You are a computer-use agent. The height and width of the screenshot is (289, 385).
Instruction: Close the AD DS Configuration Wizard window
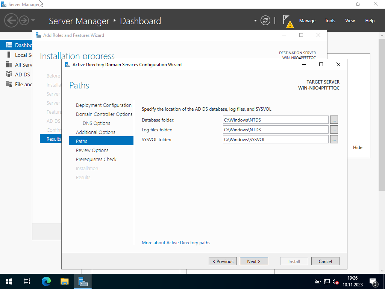[x=338, y=64]
